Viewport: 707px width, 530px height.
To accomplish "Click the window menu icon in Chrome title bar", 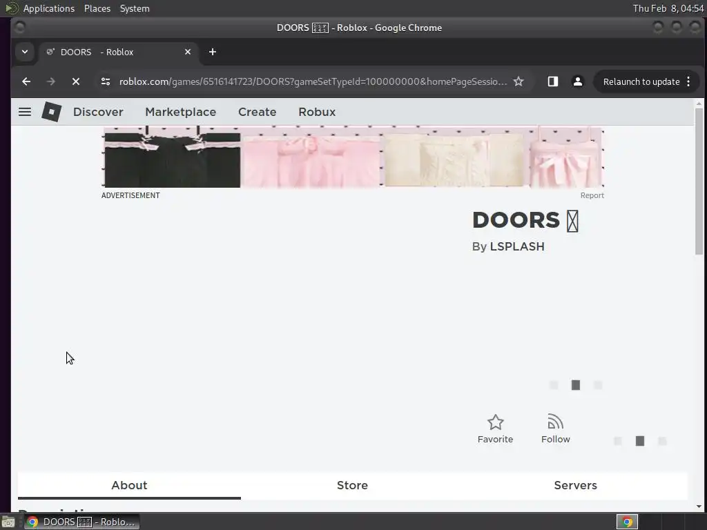I will [x=19, y=28].
